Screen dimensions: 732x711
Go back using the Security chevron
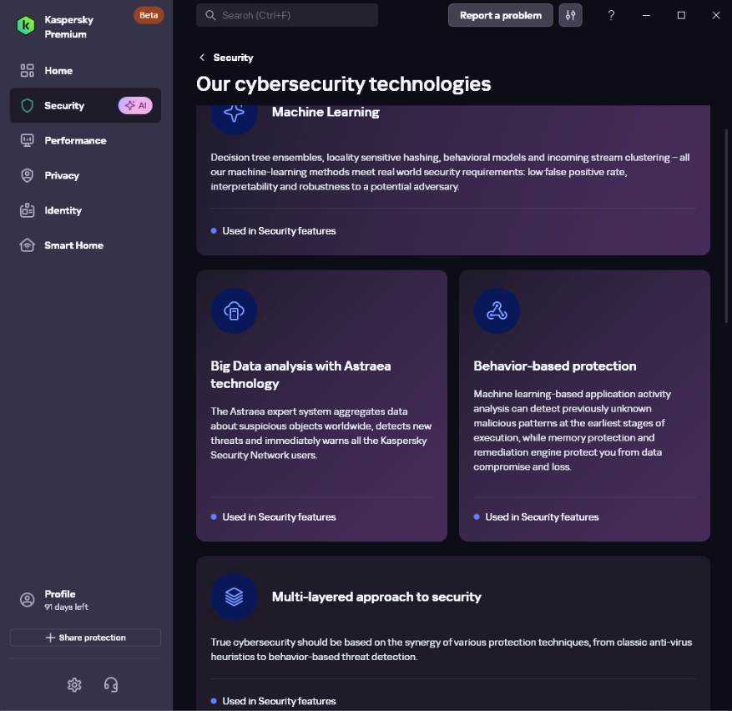tap(202, 58)
